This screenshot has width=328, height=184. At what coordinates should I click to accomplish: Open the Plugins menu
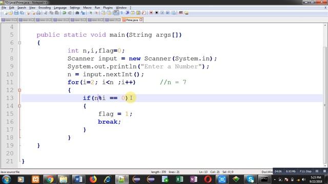108,8
